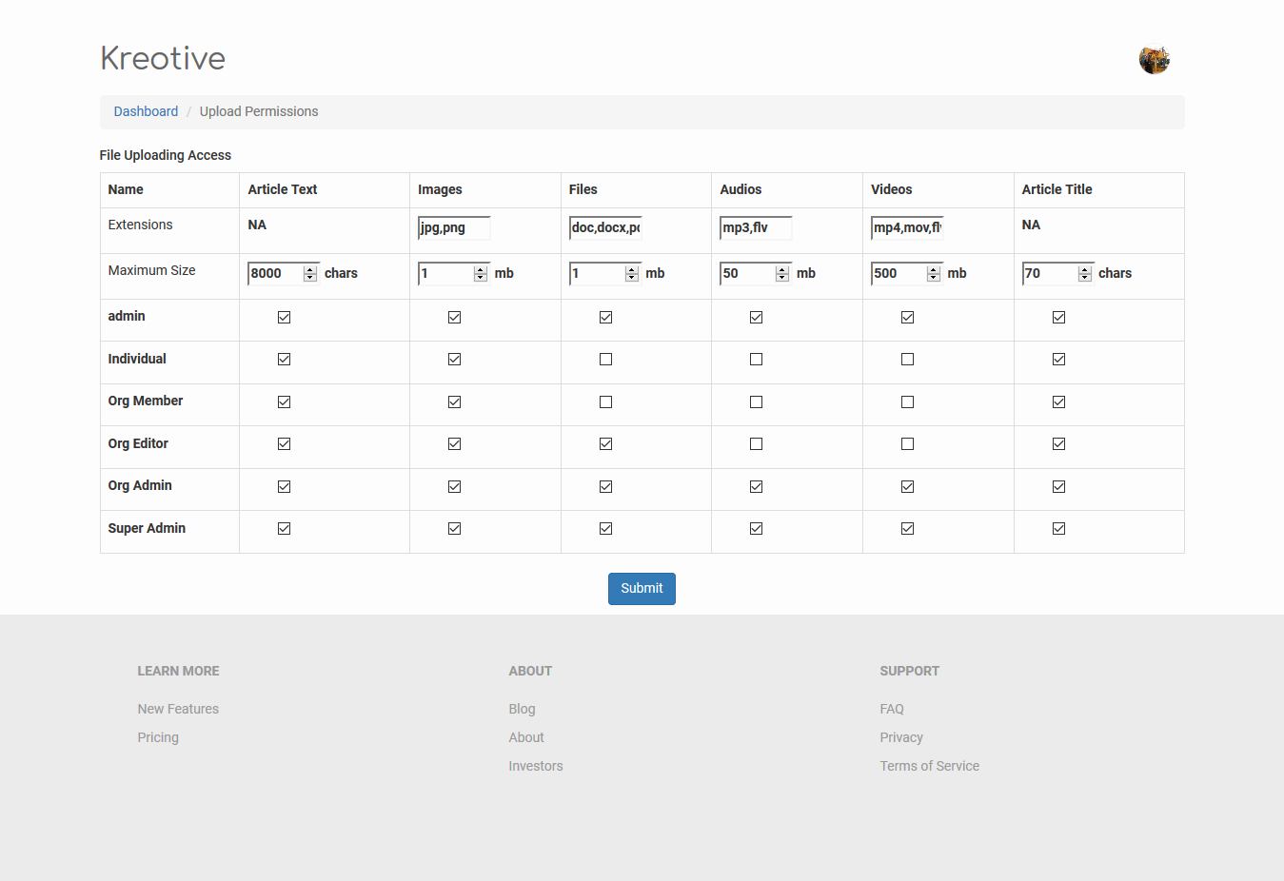Focus the Files maximum size field

tap(596, 274)
